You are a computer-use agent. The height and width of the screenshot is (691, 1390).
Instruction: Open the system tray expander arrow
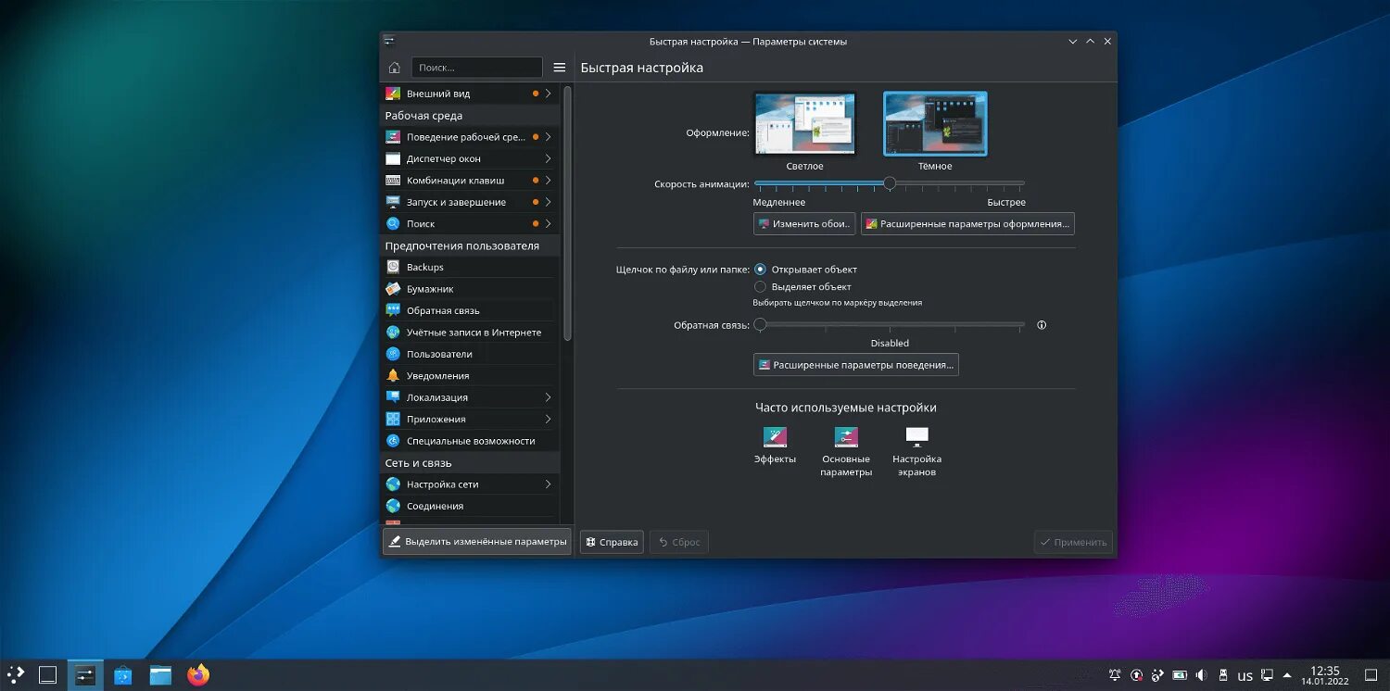point(1289,675)
